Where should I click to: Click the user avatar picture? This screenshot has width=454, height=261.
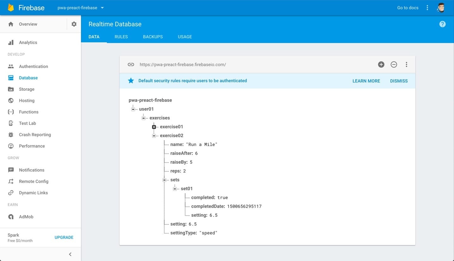click(x=441, y=8)
